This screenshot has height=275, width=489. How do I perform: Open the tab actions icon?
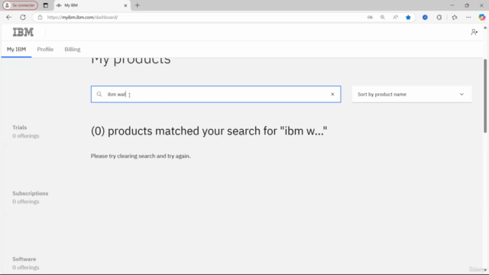pos(46,5)
